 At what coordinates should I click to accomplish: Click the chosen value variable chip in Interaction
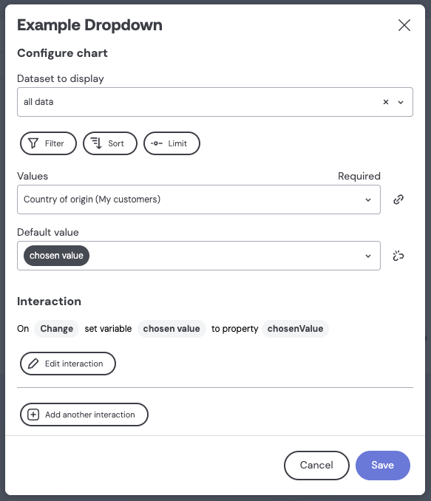172,329
